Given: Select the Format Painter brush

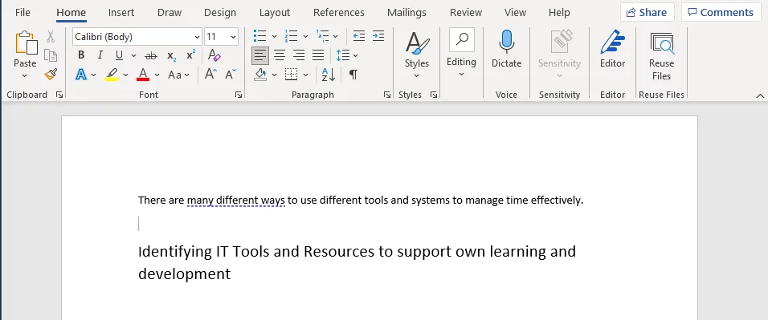Looking at the screenshot, I should coord(51,75).
